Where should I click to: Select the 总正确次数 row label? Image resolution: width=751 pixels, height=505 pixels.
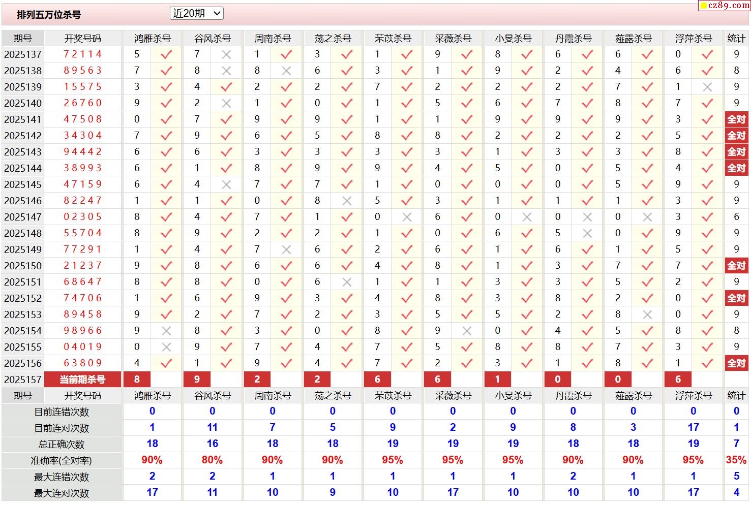coord(62,445)
